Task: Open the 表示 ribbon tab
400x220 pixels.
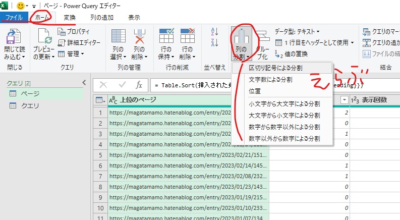Action: coord(134,17)
